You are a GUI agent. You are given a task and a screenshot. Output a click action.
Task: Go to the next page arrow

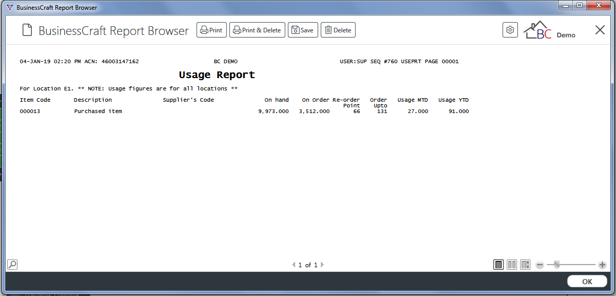pos(322,265)
